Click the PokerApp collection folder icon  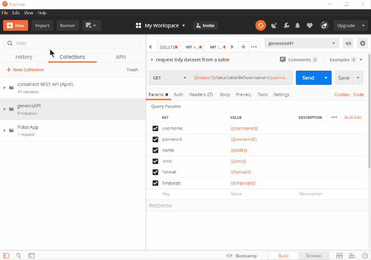point(11,131)
